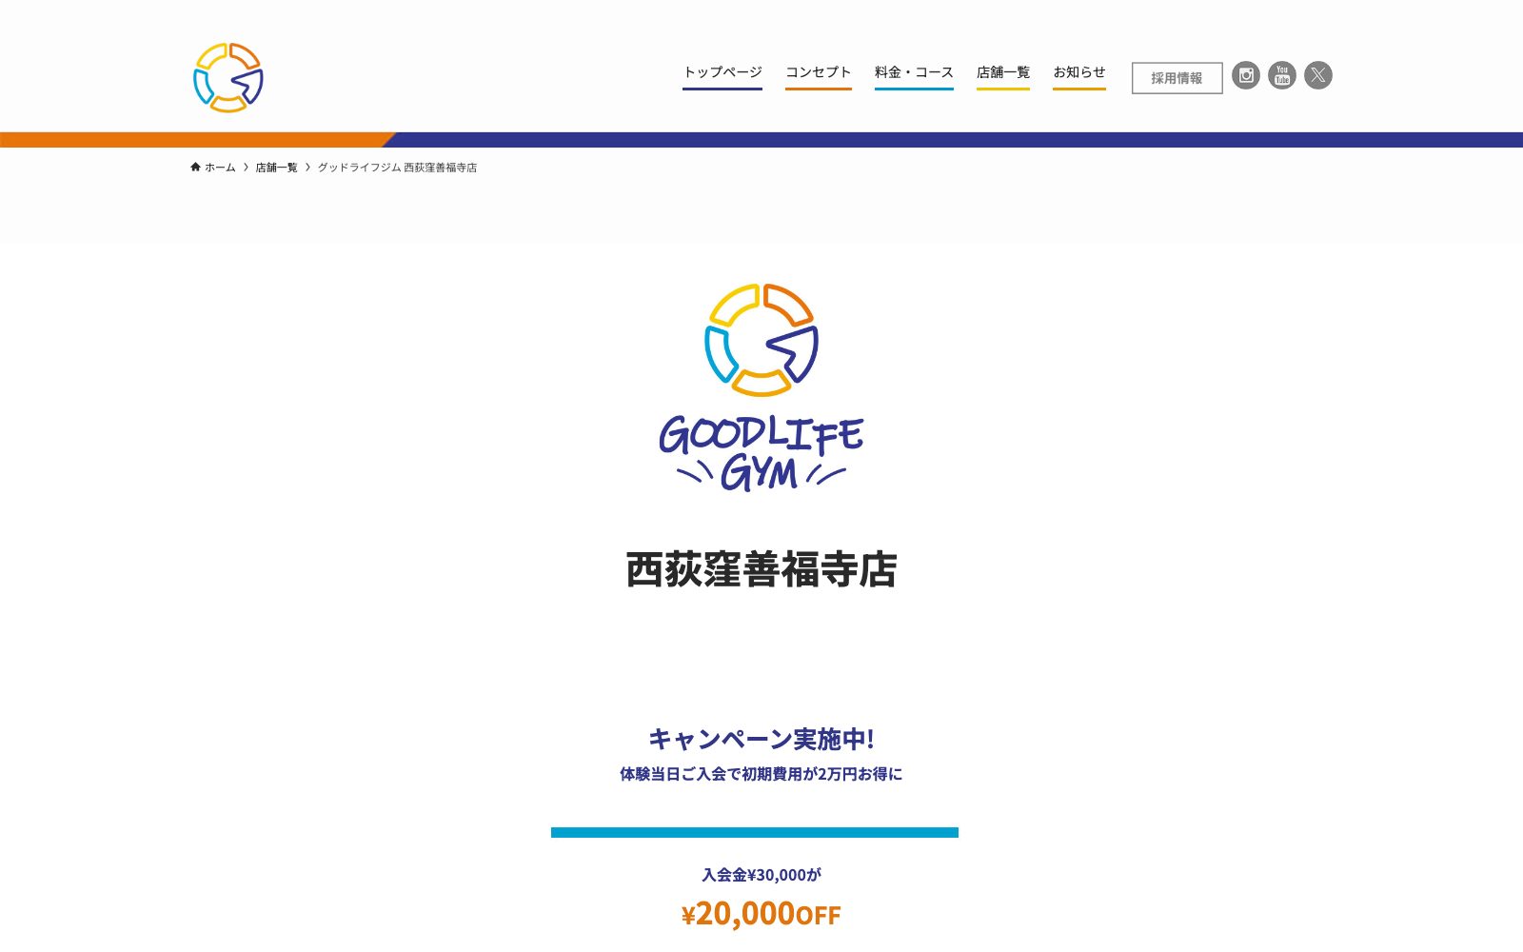Click breadcrumb text グッドライフジム 西荻窪善福寺店
Screen dimensions: 1523x952
pos(397,168)
